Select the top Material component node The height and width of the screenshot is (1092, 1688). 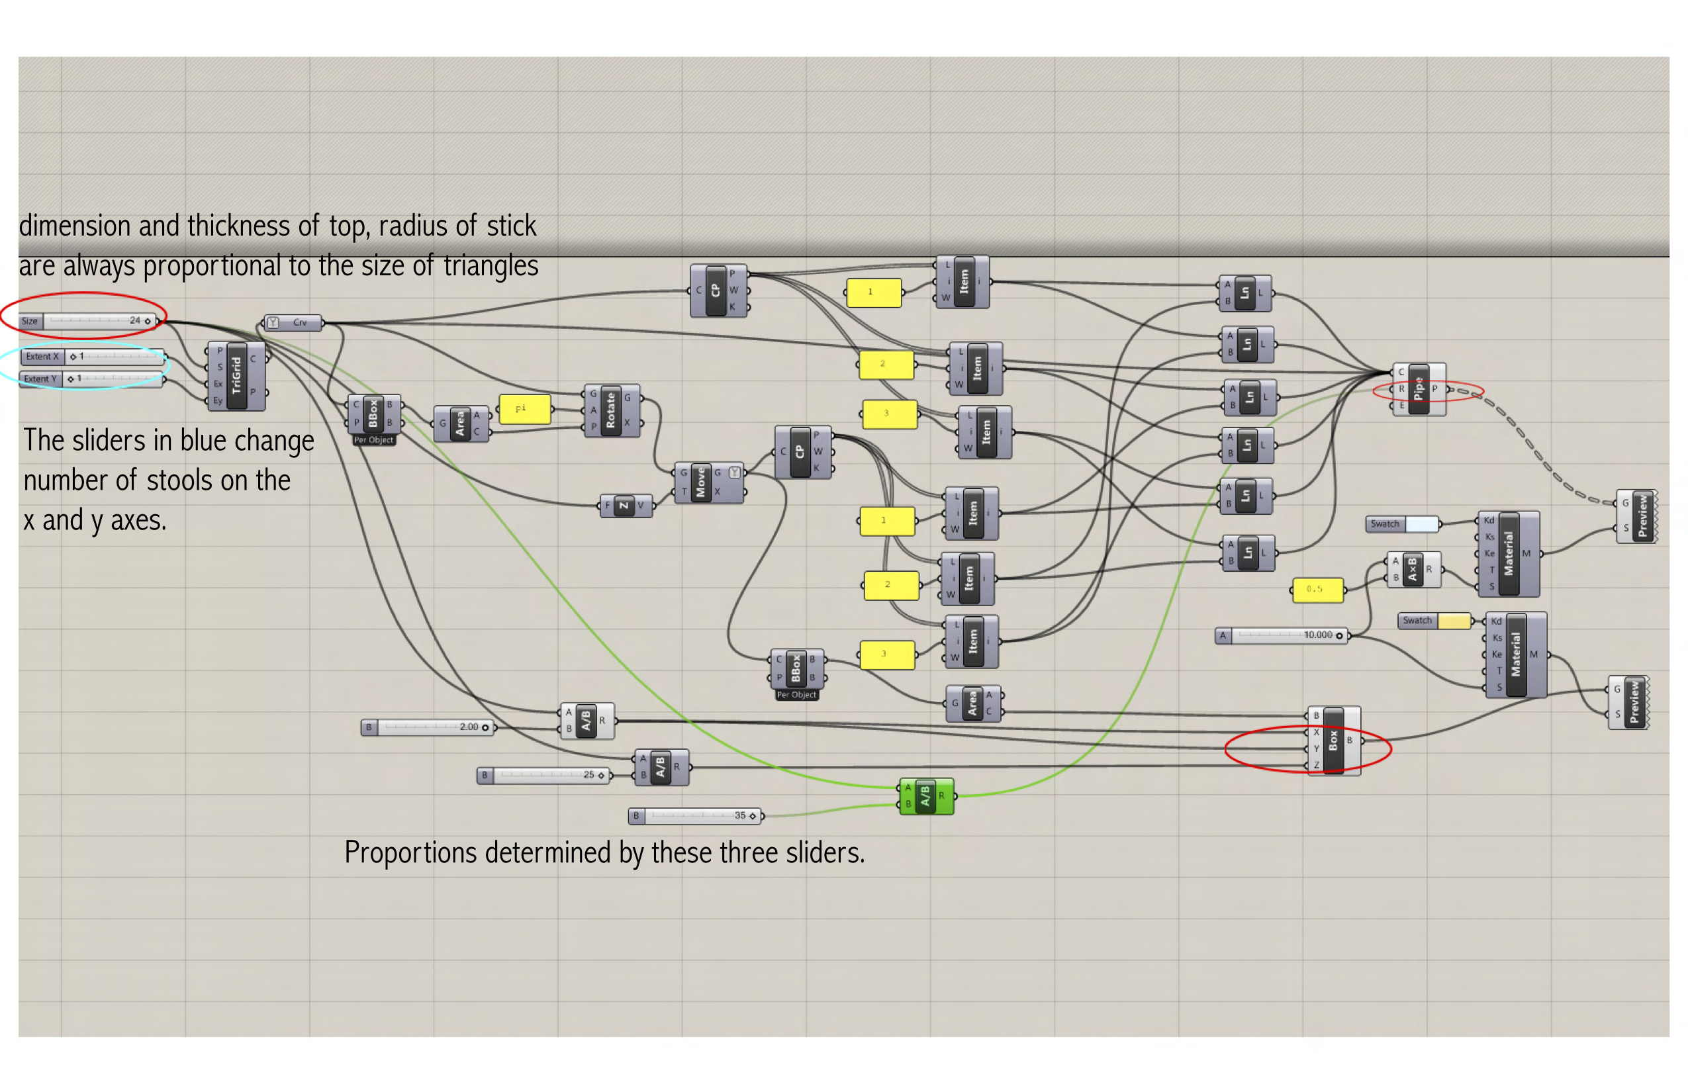point(1509,554)
